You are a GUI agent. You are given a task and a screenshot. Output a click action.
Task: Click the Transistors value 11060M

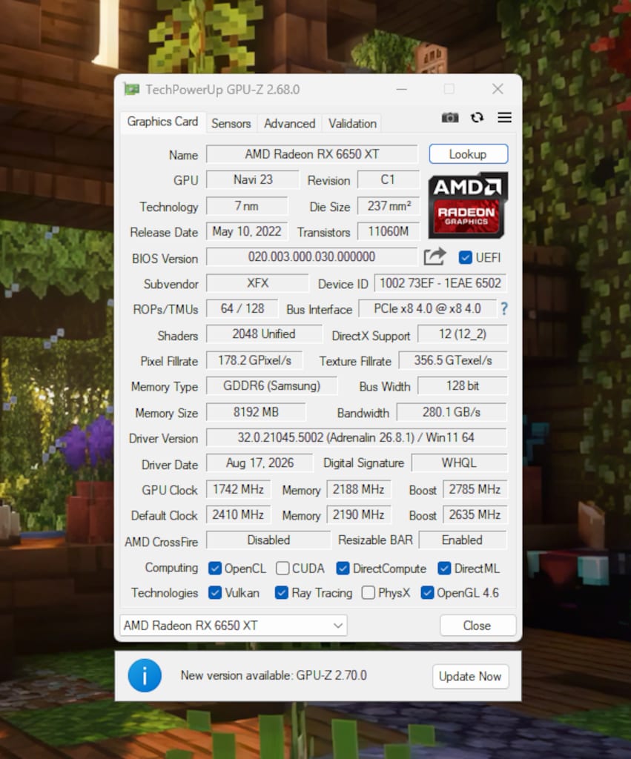[389, 231]
